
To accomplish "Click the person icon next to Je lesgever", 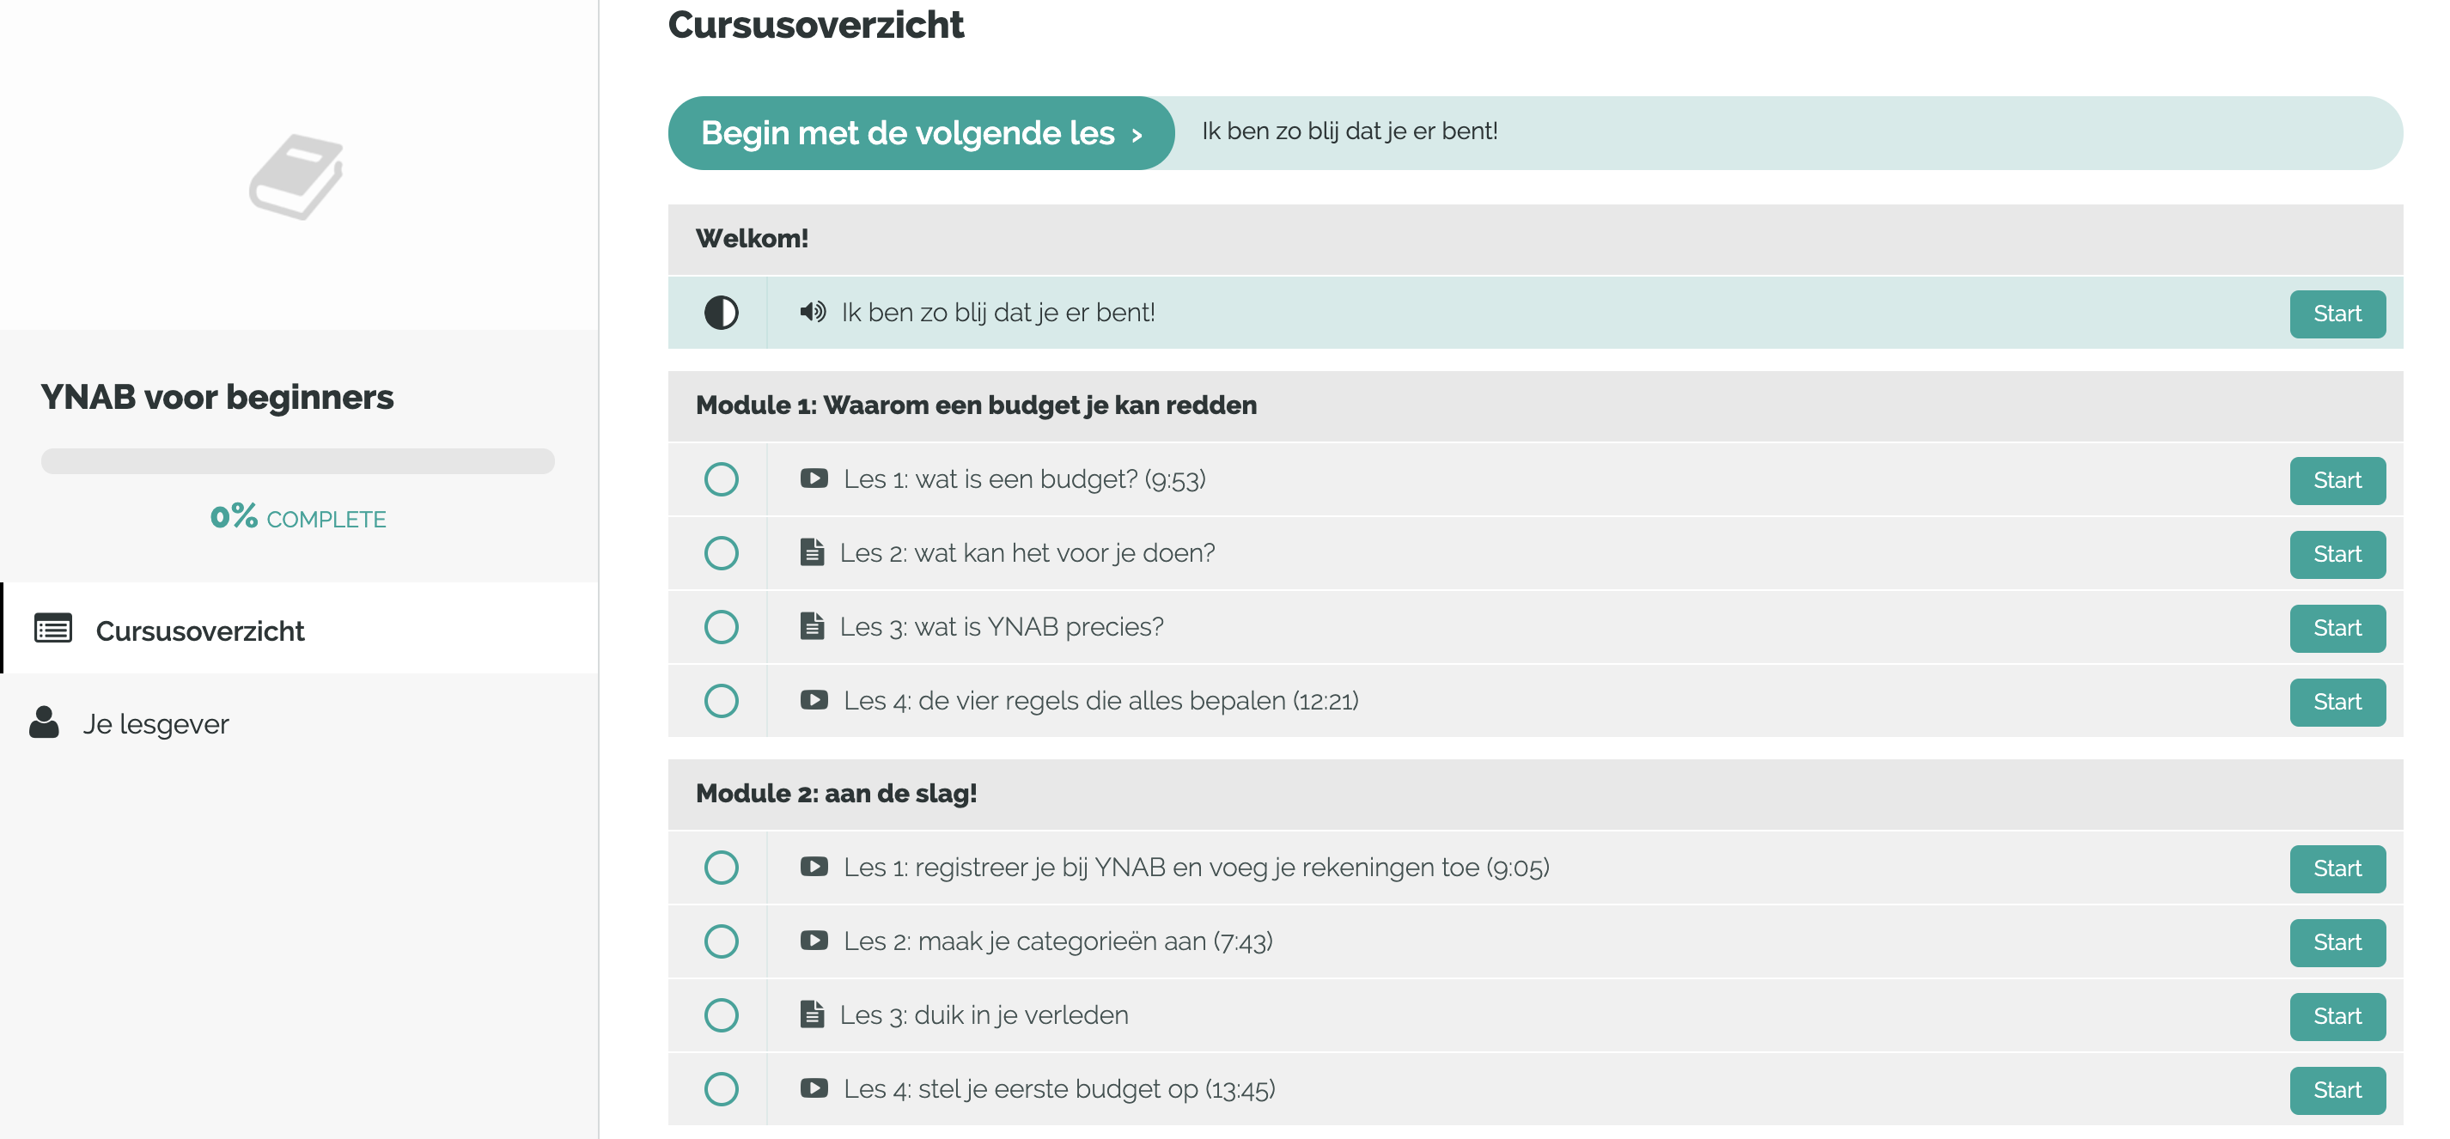I will 44,722.
